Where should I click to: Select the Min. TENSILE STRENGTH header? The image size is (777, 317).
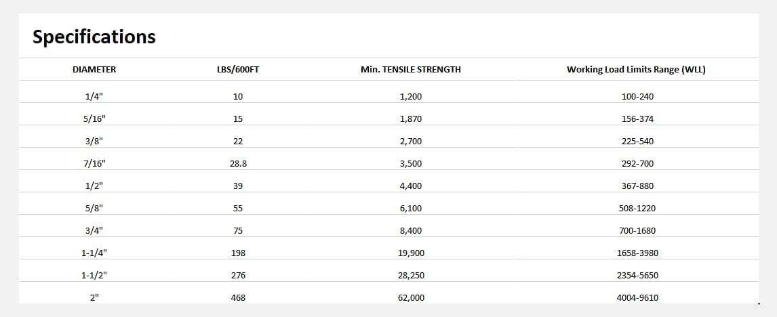pos(411,69)
